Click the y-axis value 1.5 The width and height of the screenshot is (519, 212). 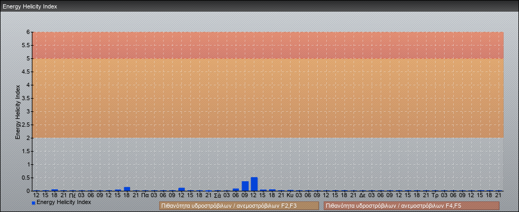[26, 151]
